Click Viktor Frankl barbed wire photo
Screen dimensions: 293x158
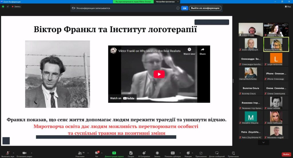coord(58,74)
